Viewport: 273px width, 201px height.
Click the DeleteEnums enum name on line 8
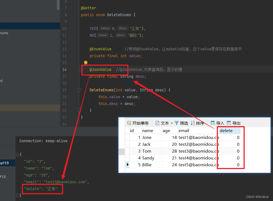(x=119, y=15)
